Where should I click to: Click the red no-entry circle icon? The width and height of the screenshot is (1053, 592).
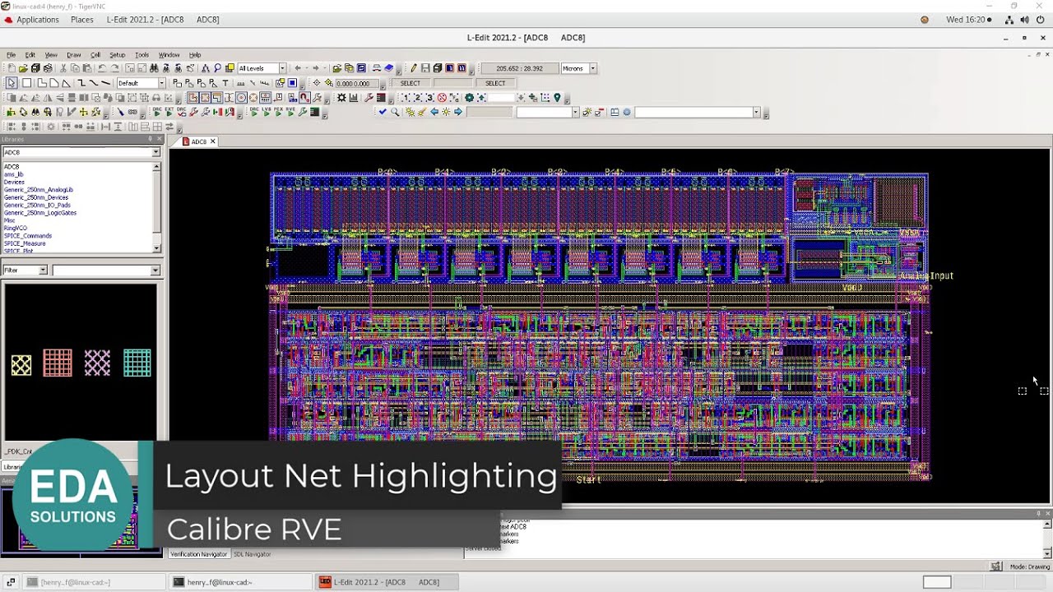(x=442, y=98)
